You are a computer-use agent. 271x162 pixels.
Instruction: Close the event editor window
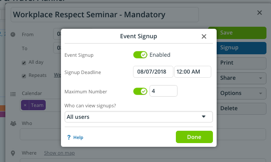pos(259,13)
